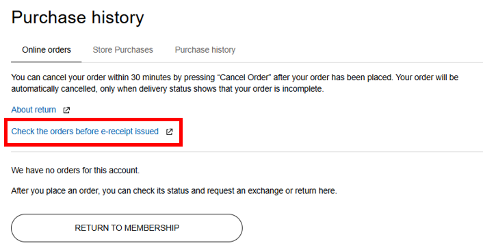The width and height of the screenshot is (483, 250).
Task: Click the 'We have no orders' message
Action: [x=75, y=170]
